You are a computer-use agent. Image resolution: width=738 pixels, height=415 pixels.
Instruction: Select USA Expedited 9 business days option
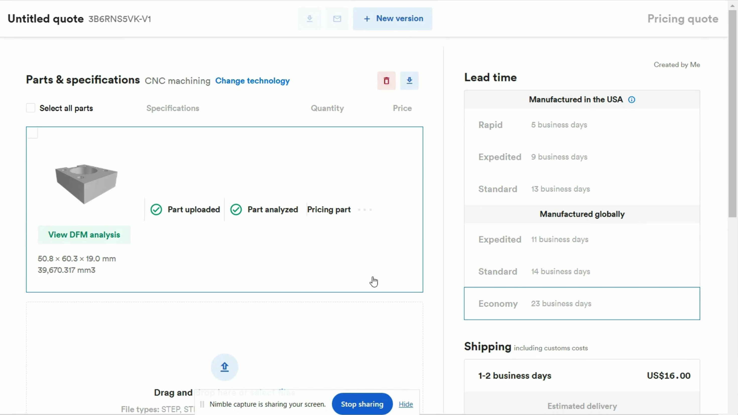pyautogui.click(x=582, y=157)
